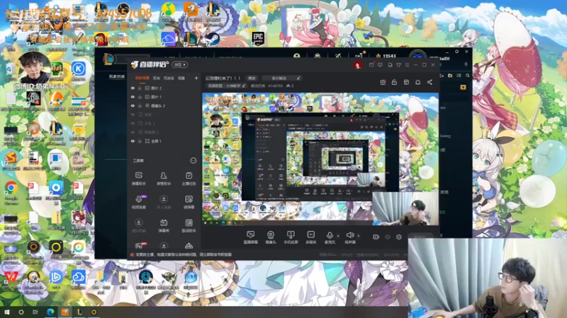Image resolution: width=567 pixels, height=318 pixels.
Task: Open the 主播任务 tool
Action: [x=189, y=178]
